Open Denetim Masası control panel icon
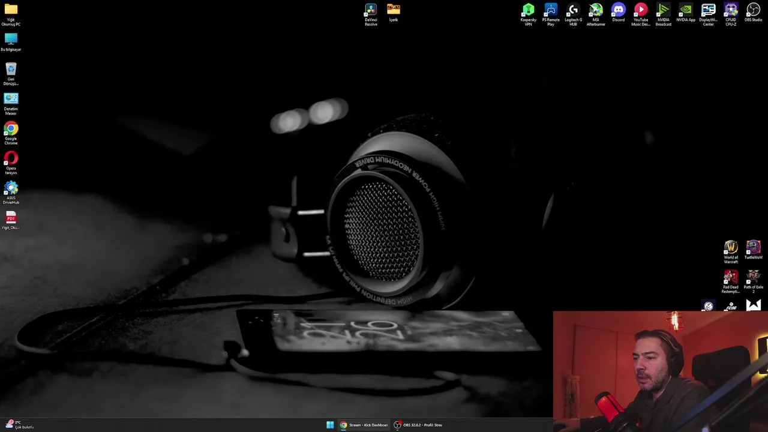Image resolution: width=768 pixels, height=432 pixels. coord(11,103)
